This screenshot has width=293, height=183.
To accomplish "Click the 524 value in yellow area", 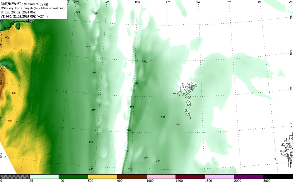I will pos(14,93).
